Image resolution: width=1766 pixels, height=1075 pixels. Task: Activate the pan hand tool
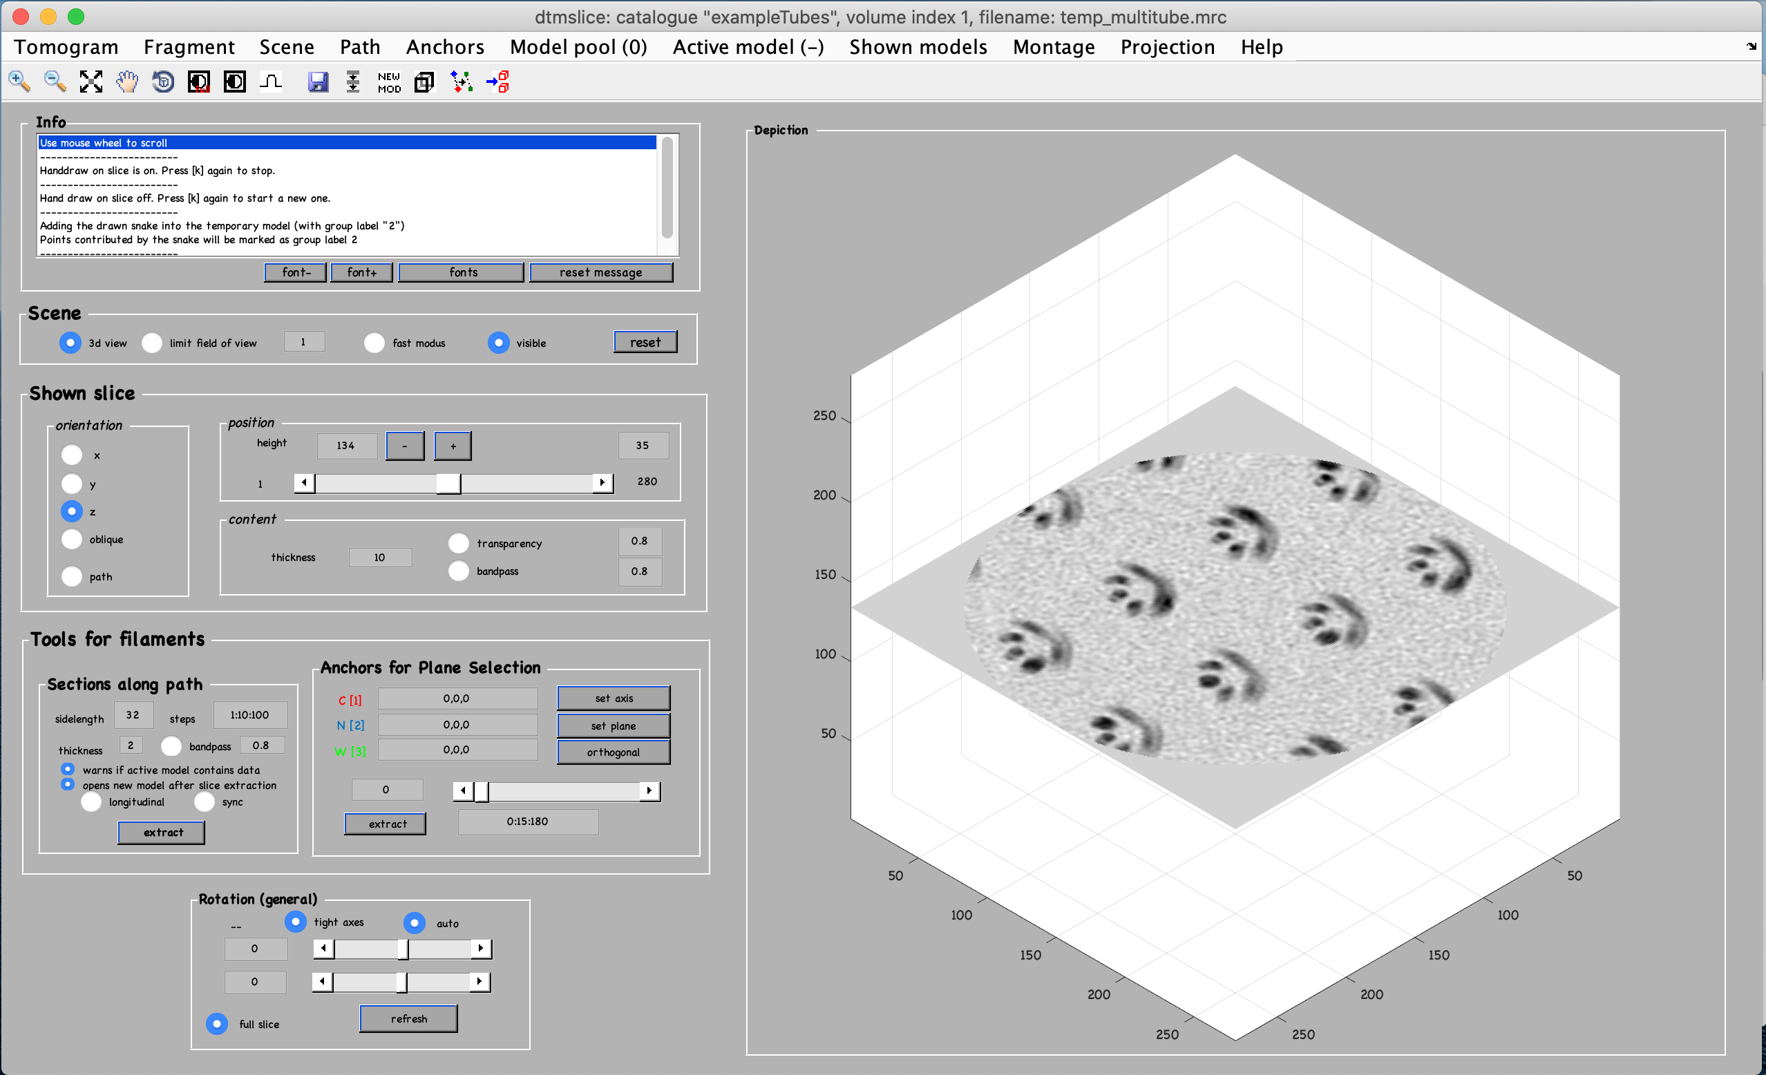click(x=128, y=82)
